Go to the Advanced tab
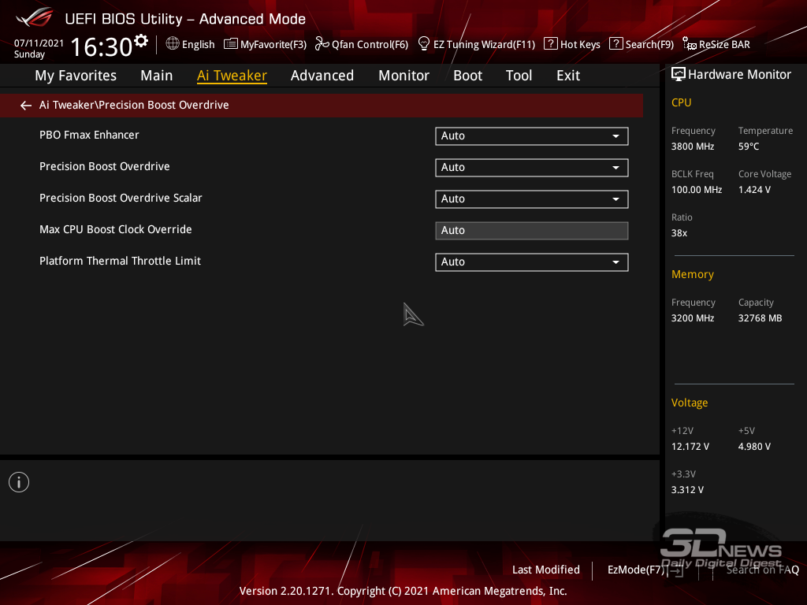 (322, 76)
